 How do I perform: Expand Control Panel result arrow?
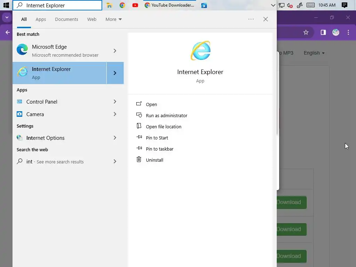click(x=115, y=102)
